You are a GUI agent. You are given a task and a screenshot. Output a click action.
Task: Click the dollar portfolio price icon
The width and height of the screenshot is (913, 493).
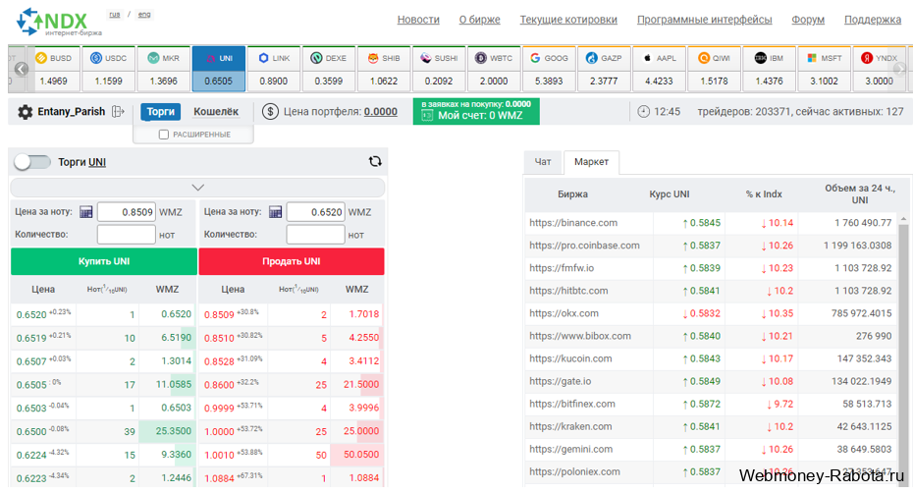(270, 111)
